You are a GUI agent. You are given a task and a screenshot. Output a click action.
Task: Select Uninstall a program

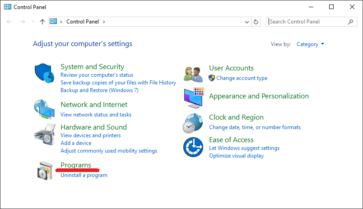tap(84, 175)
